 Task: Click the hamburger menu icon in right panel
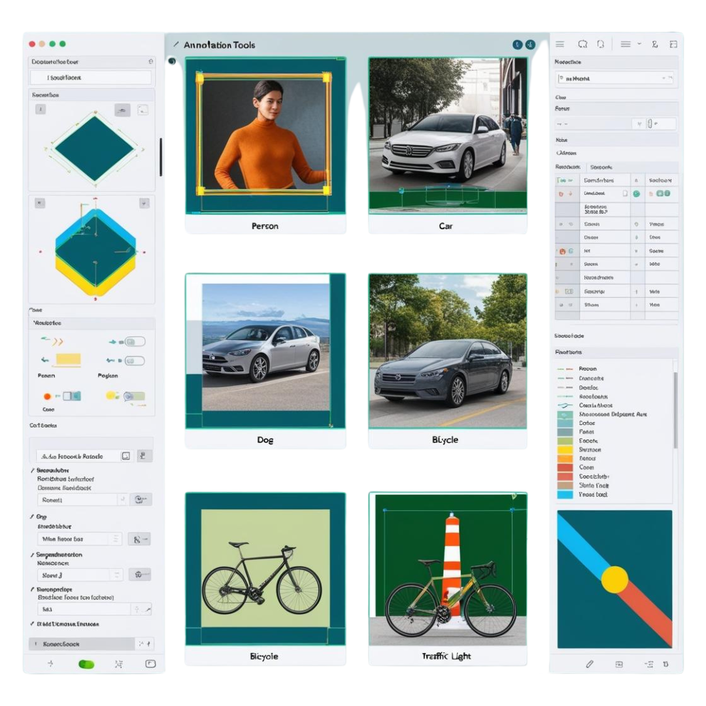tap(560, 44)
